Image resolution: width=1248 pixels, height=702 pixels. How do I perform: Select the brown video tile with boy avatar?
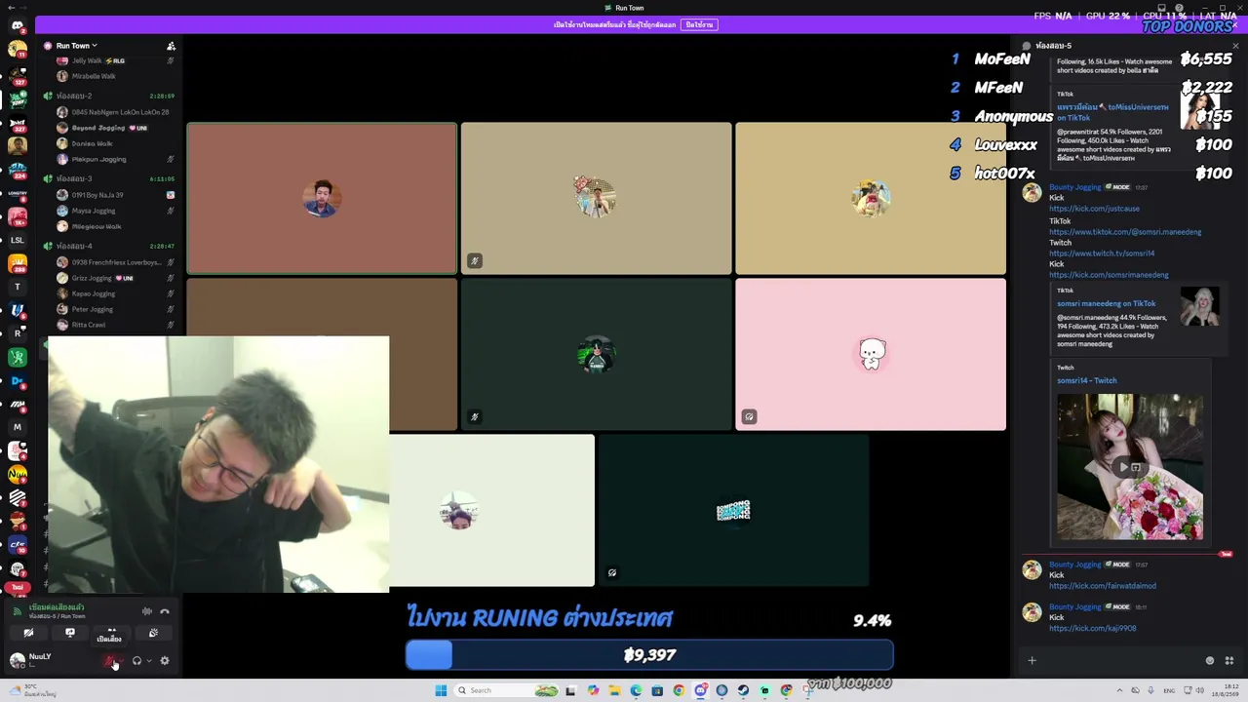click(x=322, y=198)
